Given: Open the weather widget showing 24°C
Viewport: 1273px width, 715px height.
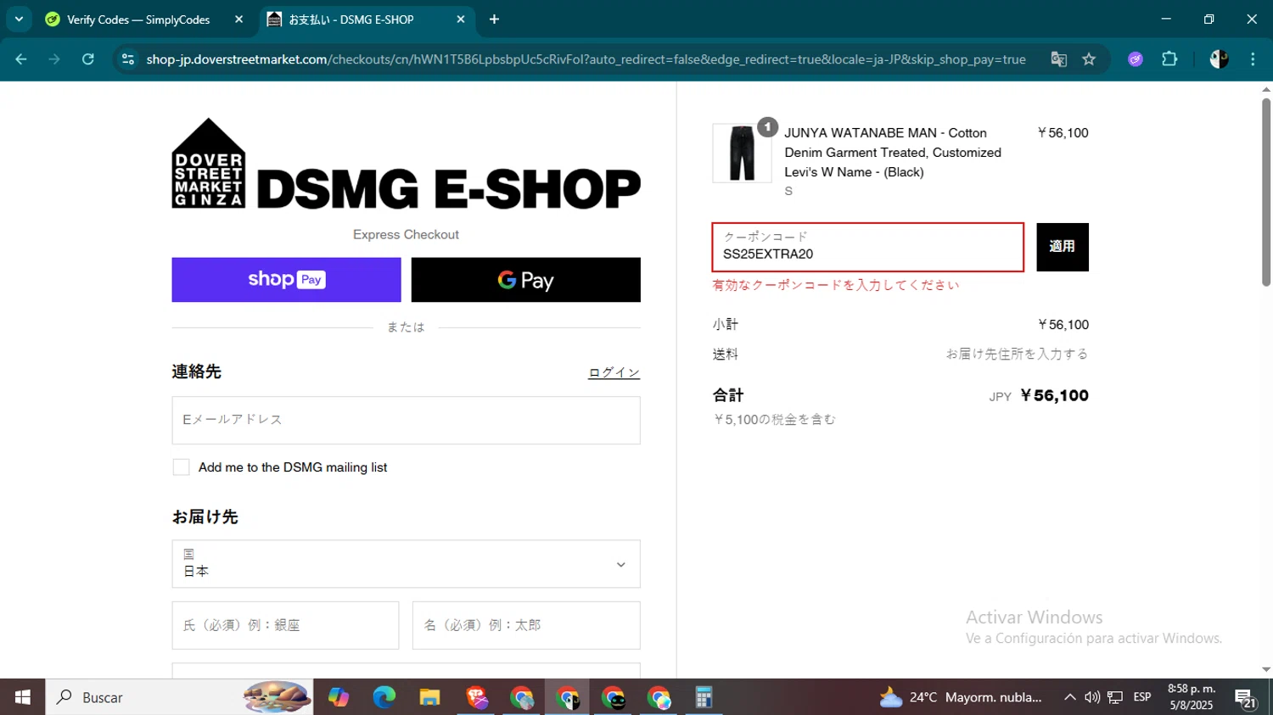Looking at the screenshot, I should pyautogui.click(x=961, y=697).
